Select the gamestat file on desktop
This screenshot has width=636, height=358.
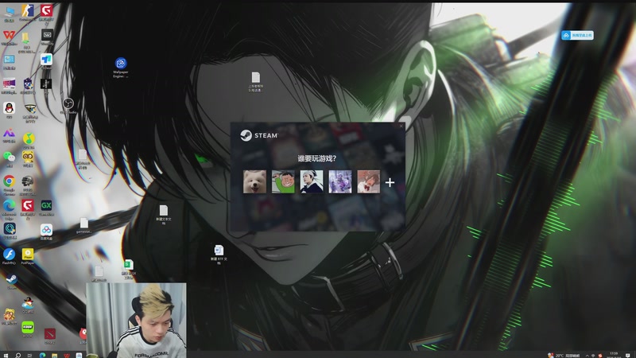pyautogui.click(x=84, y=225)
